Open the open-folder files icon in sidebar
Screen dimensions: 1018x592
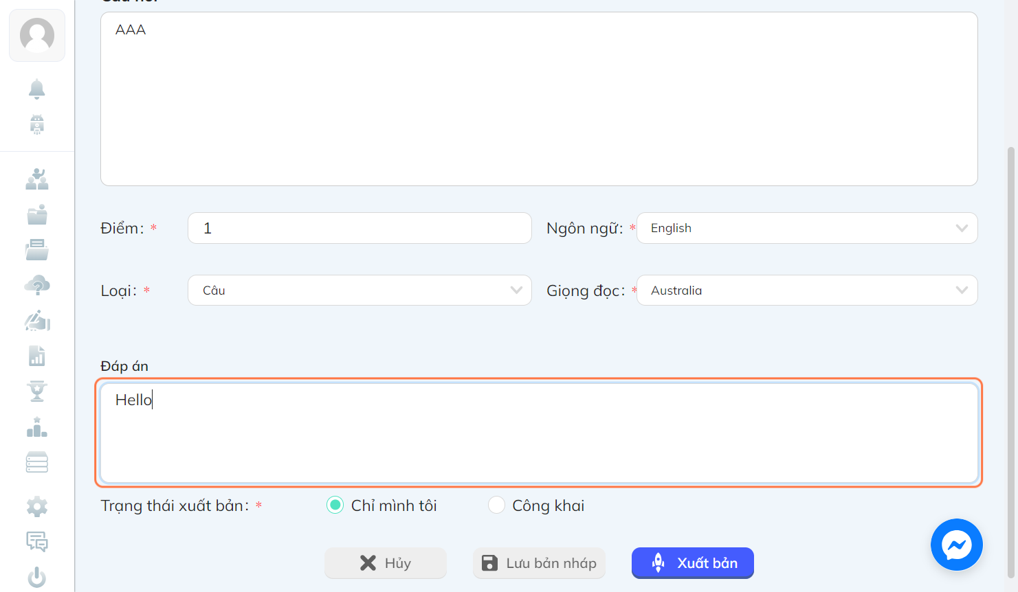pos(37,250)
